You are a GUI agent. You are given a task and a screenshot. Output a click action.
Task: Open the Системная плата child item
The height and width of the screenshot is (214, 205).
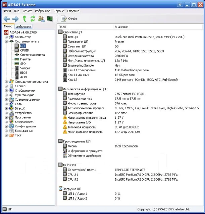coord(33,55)
